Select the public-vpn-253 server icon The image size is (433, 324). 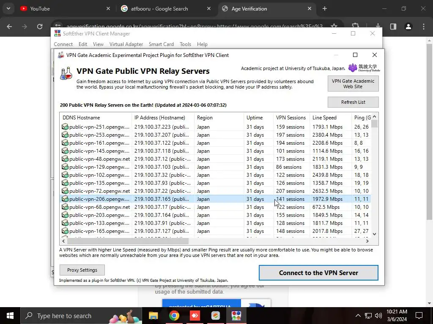click(65, 135)
